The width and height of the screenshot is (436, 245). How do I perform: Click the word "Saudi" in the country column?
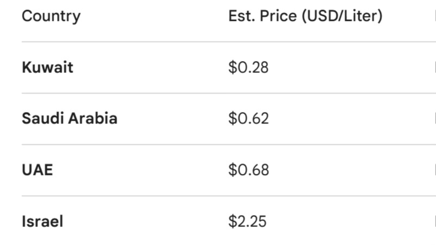[x=43, y=118]
